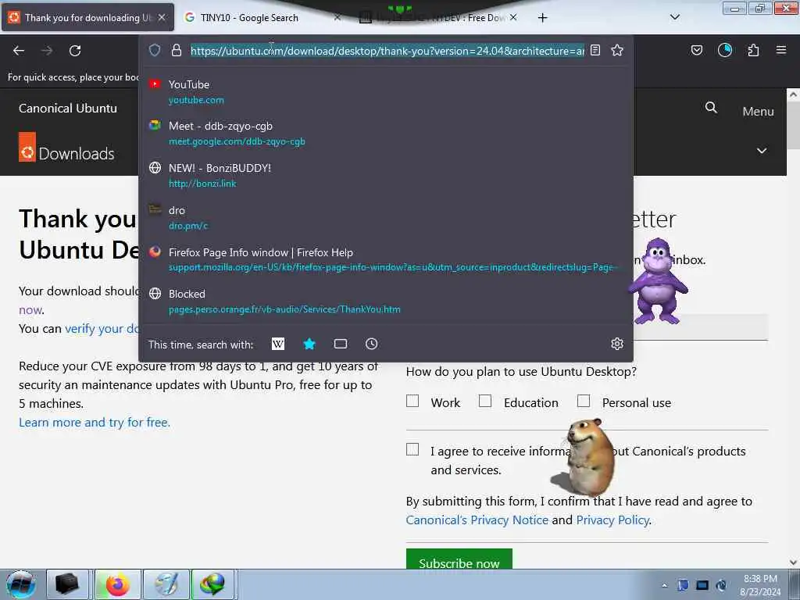Expand the Downloads section chevron
This screenshot has height=600, width=800.
click(x=761, y=151)
